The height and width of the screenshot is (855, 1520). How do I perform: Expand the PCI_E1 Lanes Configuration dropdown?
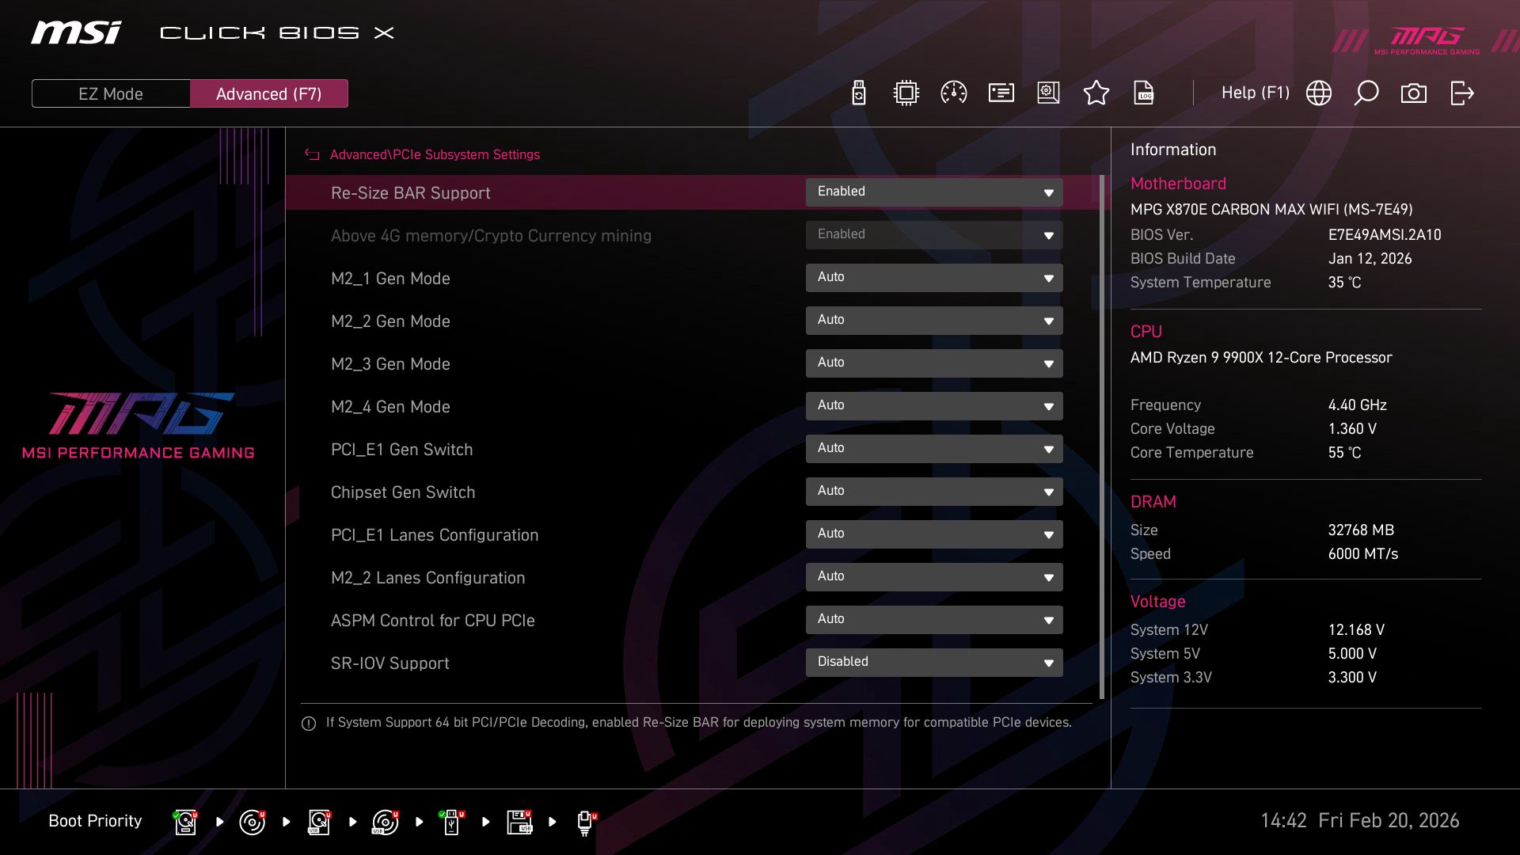coord(934,534)
